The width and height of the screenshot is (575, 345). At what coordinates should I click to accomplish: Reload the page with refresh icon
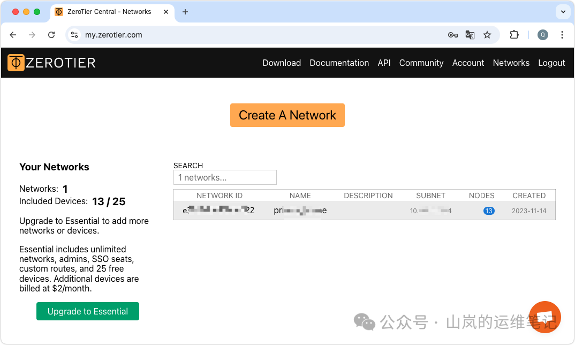(x=51, y=35)
